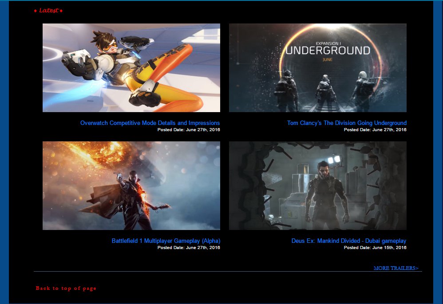Open The Division Underground expansion thumbnail
Image resolution: width=443 pixels, height=304 pixels.
coord(317,68)
